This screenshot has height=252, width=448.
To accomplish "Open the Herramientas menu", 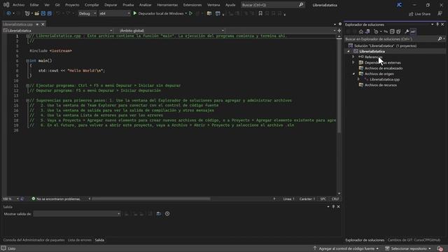I will coord(167,5).
